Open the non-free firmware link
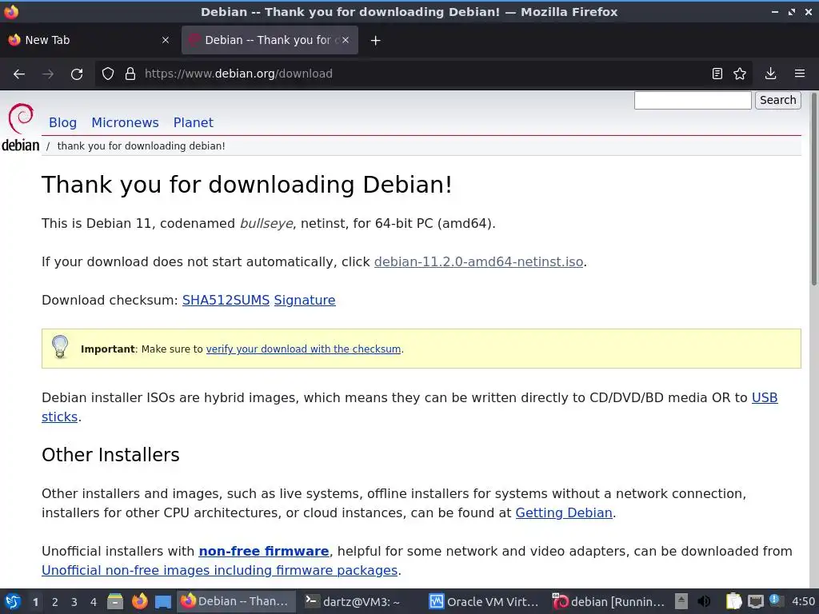This screenshot has height=614, width=819. pyautogui.click(x=264, y=552)
